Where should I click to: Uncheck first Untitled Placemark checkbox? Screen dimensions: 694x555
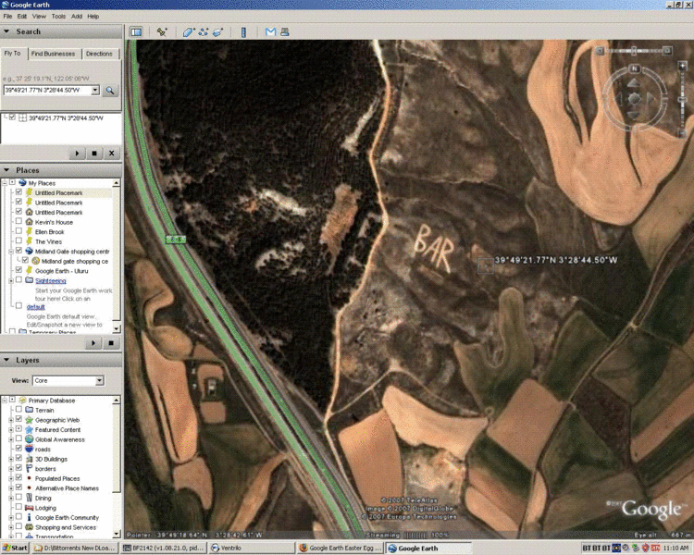point(19,192)
